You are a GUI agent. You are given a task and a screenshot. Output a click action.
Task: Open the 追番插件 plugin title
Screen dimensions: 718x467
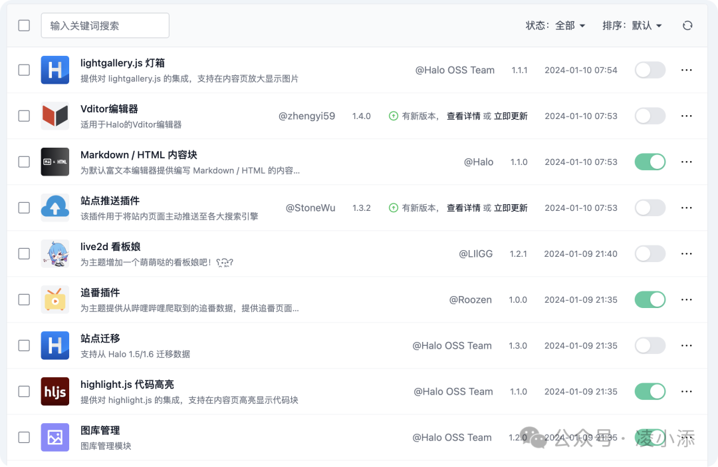[x=100, y=293]
